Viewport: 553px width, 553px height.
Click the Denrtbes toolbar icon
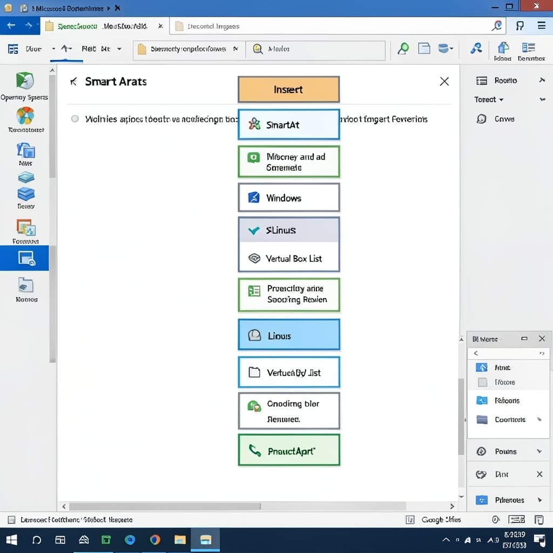click(x=531, y=51)
